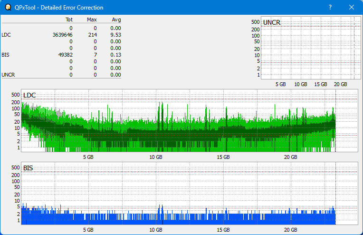
Task: Click the LDC title inside the green graph
Action: 29,96
